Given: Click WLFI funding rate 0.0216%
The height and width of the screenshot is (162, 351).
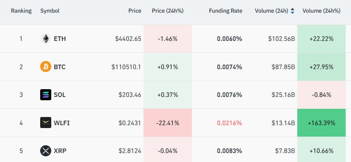Looking at the screenshot, I should [230, 123].
